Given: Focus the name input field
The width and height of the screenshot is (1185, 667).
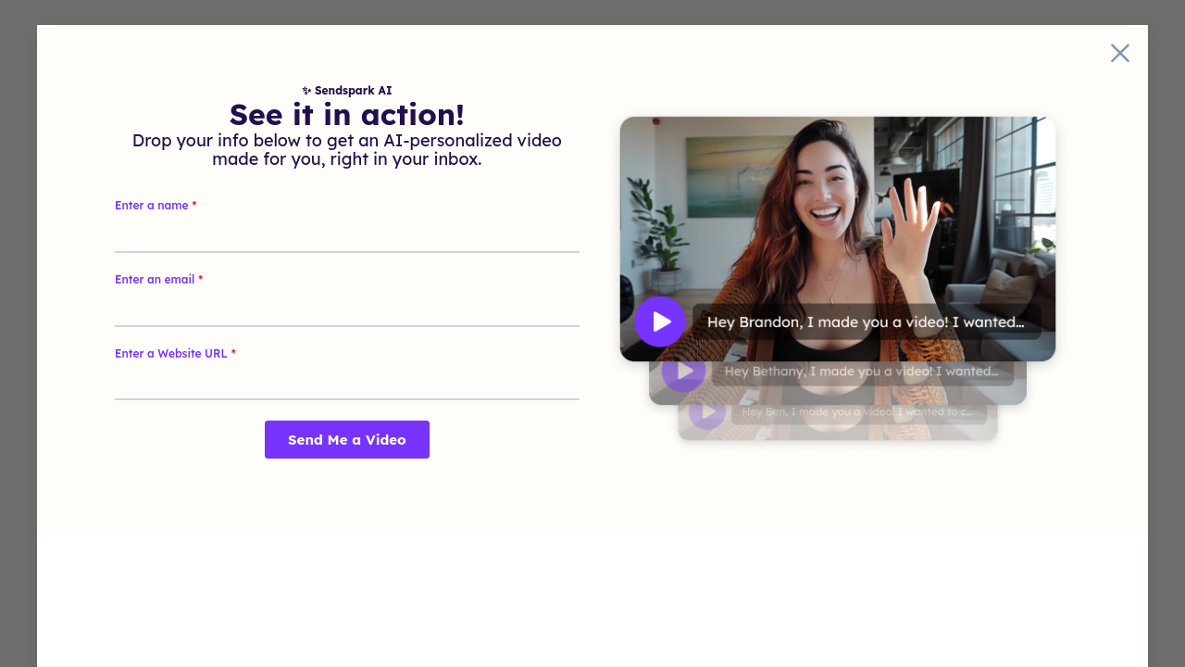Looking at the screenshot, I should coord(346,235).
